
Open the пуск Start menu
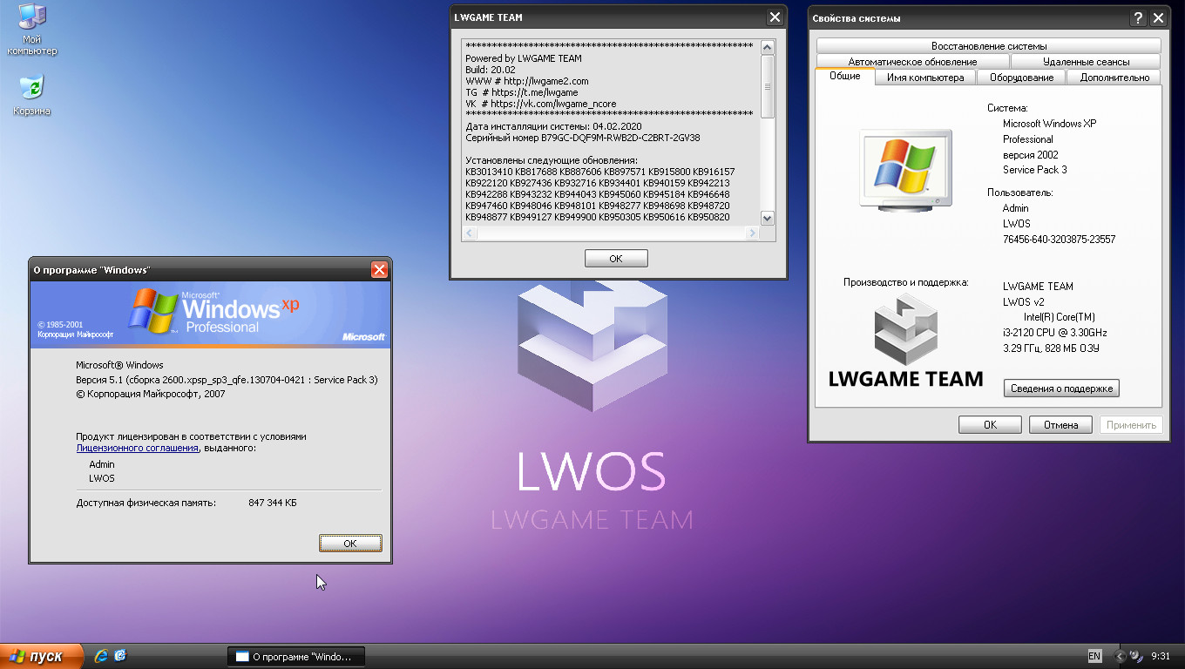point(42,656)
